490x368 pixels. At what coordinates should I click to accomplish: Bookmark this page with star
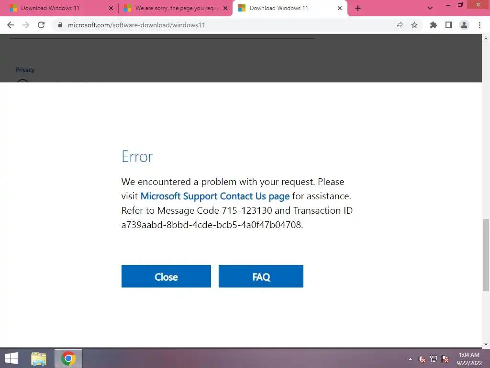coord(414,25)
